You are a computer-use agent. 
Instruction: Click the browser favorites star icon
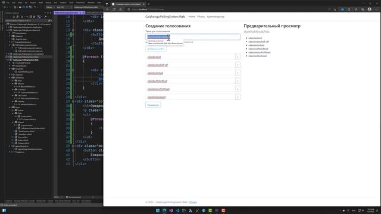point(356,10)
